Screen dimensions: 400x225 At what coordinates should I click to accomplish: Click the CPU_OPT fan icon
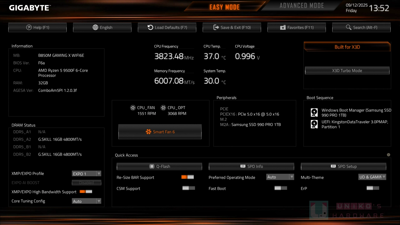[163, 108]
